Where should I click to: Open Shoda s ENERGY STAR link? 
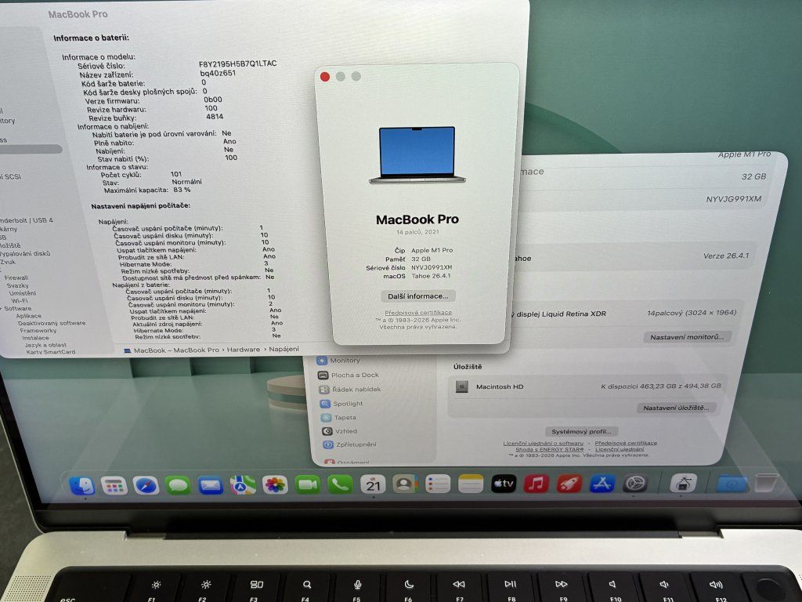coord(549,449)
